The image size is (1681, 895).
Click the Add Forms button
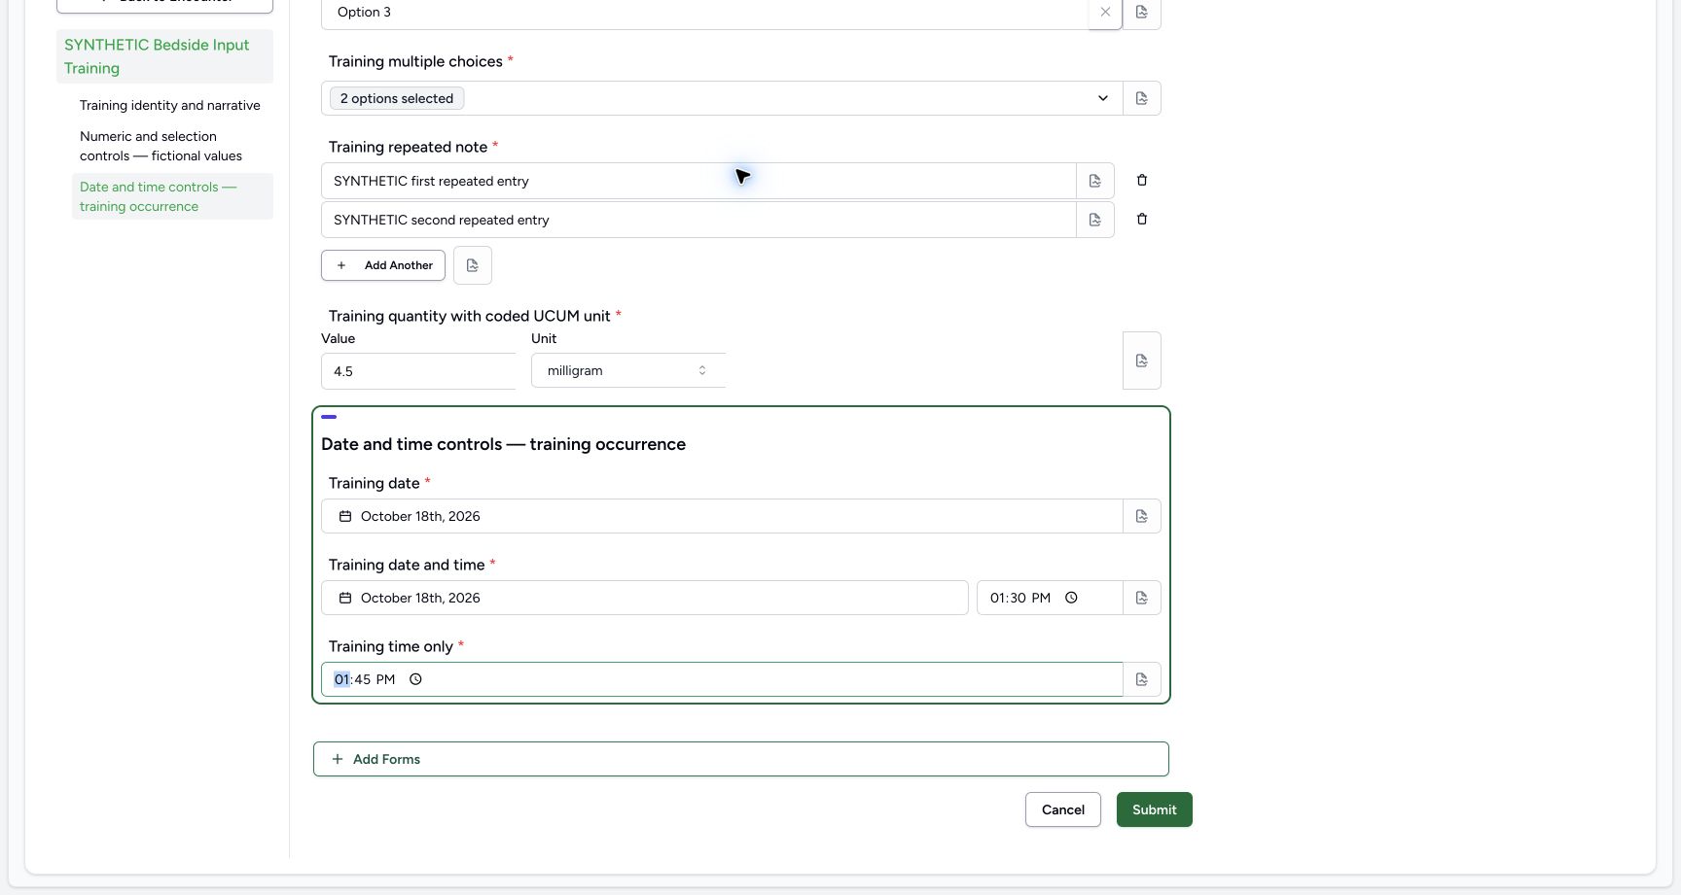coord(740,759)
